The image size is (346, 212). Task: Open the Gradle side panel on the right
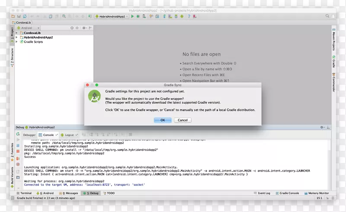pyautogui.click(x=333, y=62)
